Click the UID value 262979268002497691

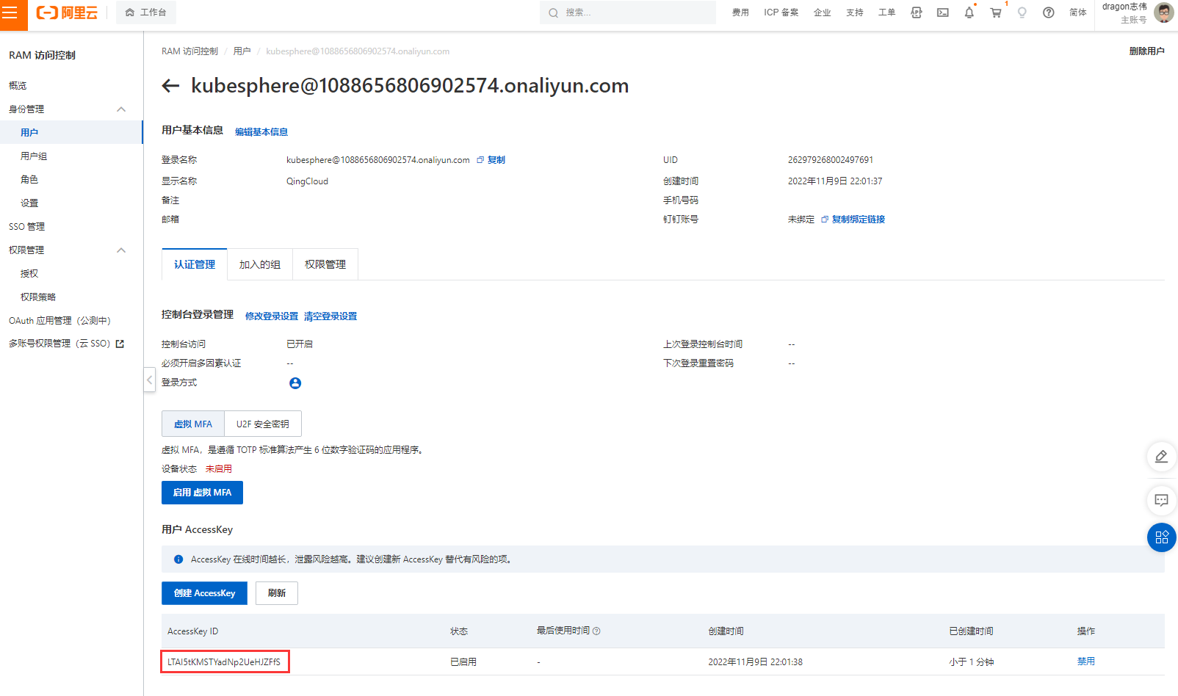831,160
